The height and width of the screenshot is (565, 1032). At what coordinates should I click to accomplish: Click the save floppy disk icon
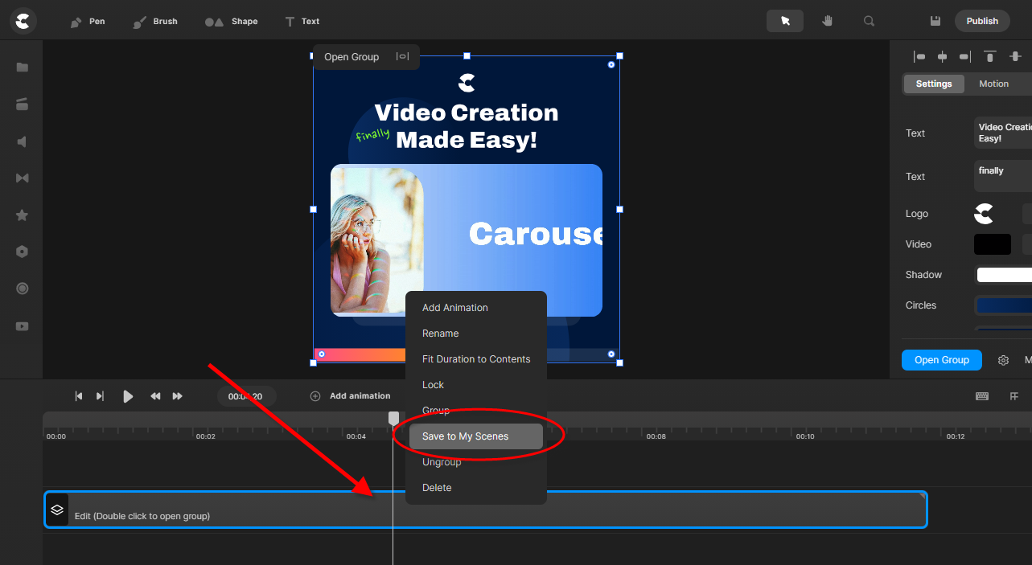tap(935, 21)
